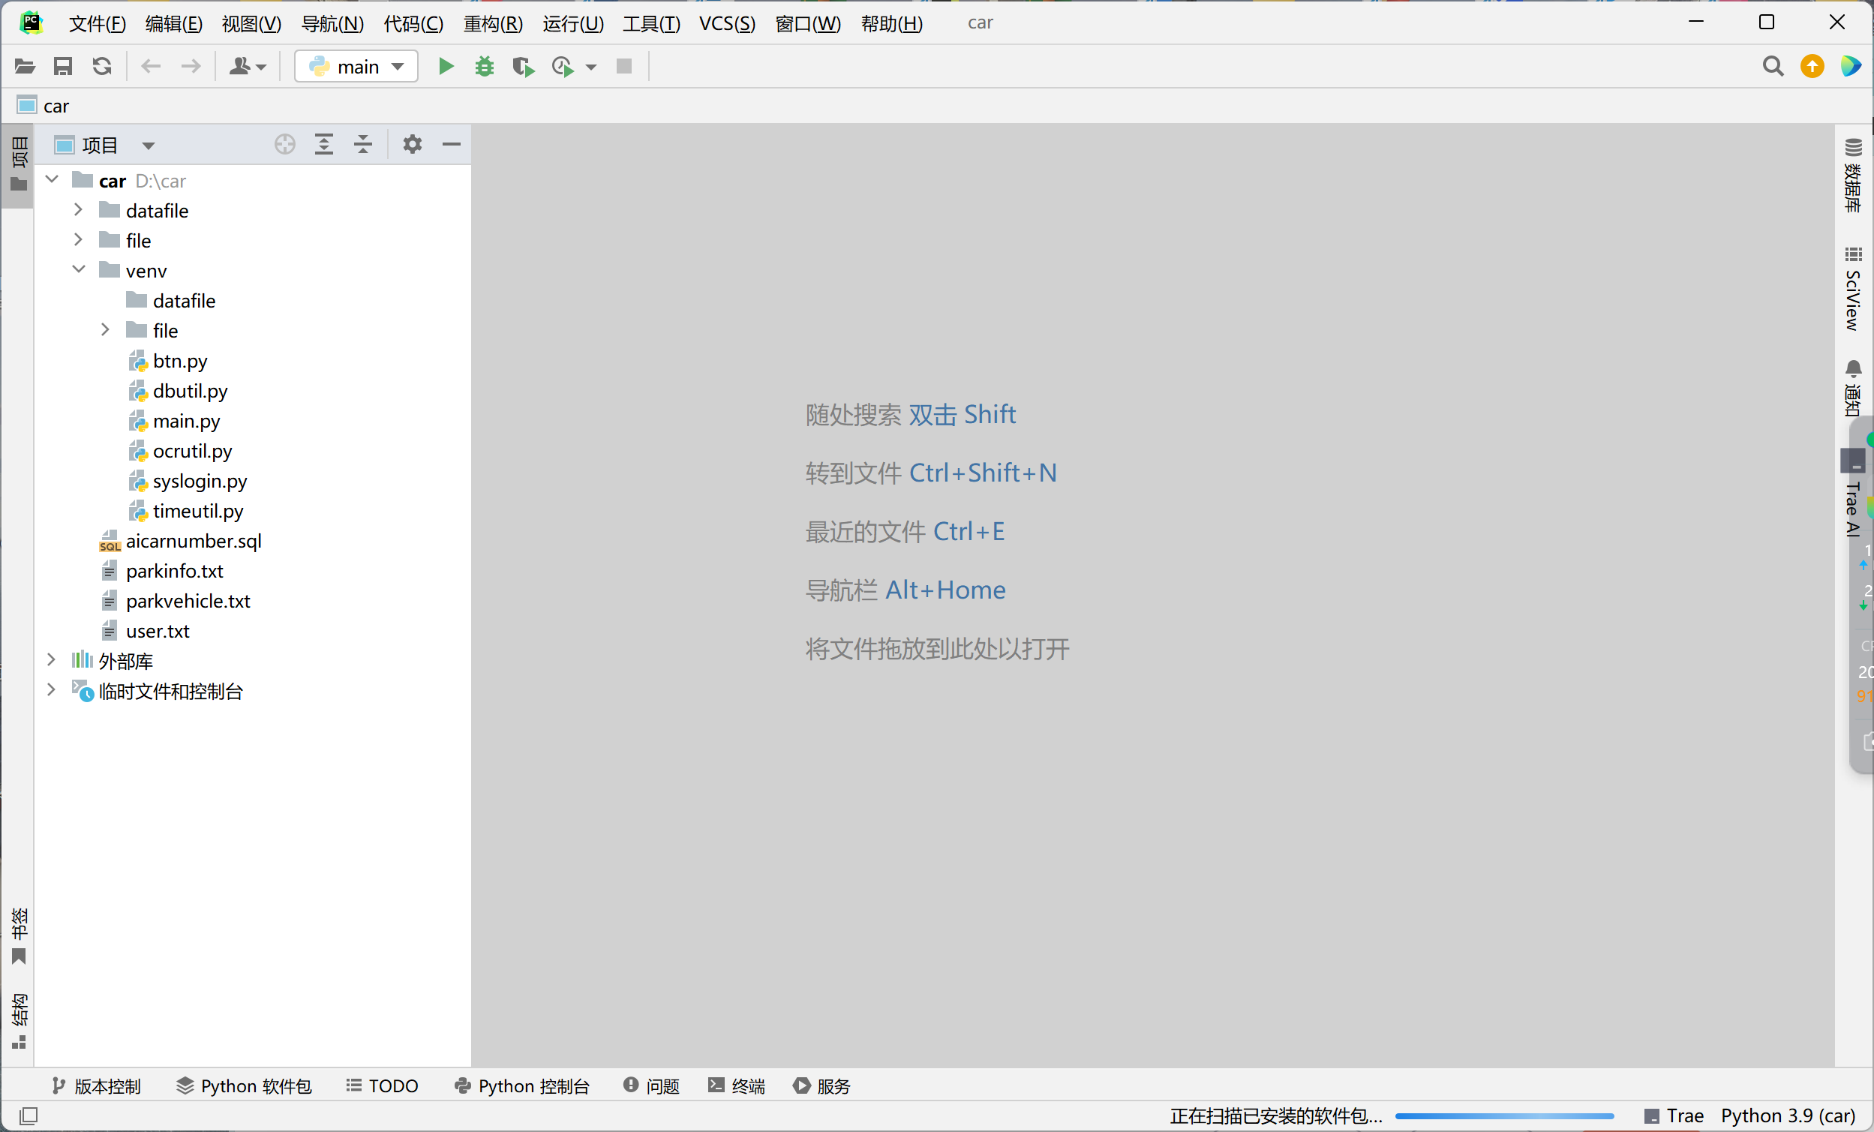Click the Save All toolbar icon
1874x1132 pixels.
tap(63, 67)
